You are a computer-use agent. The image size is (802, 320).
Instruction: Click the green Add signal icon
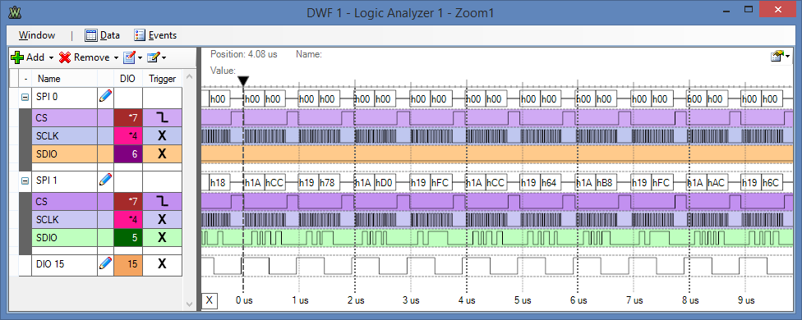17,57
